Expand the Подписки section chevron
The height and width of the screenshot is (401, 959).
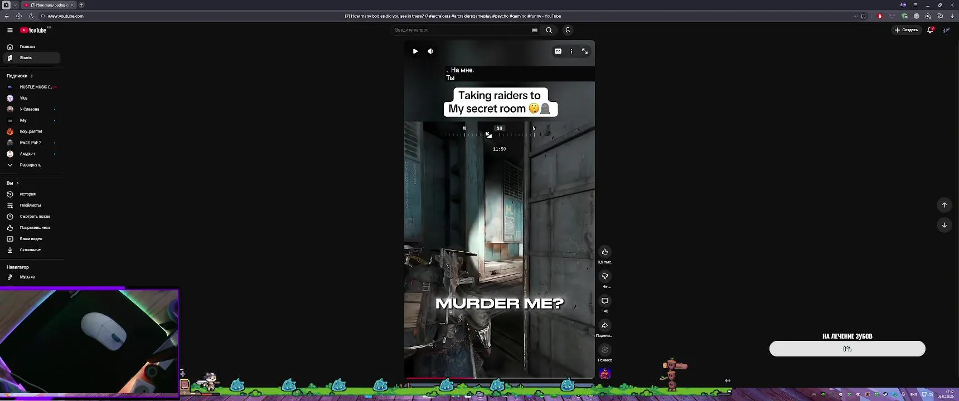pyautogui.click(x=32, y=76)
